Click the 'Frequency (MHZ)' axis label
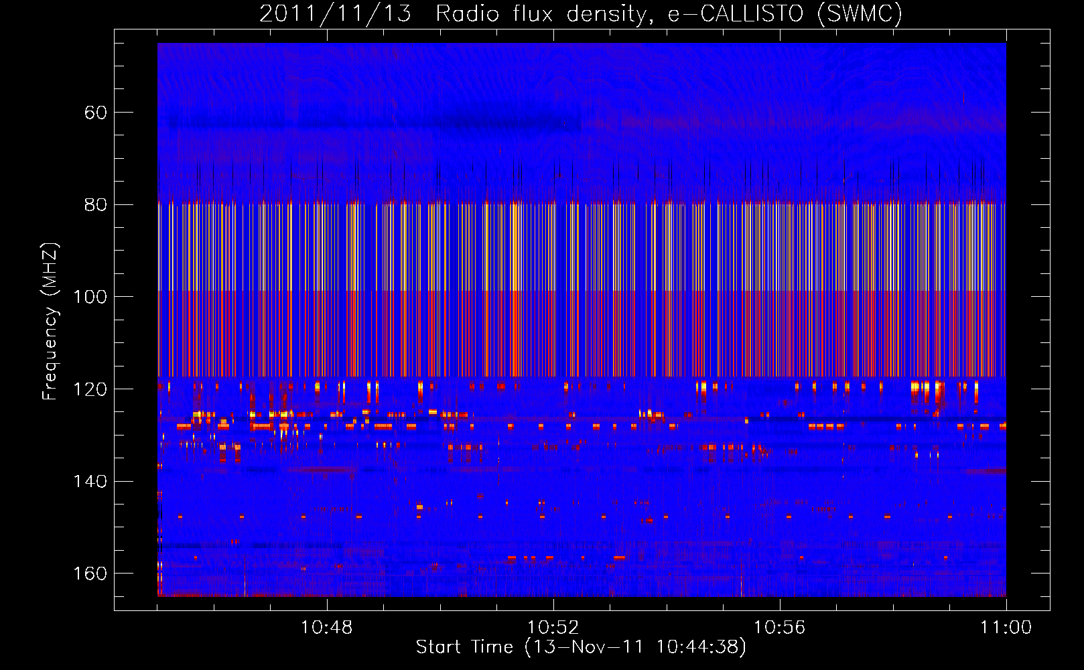Screen dimensions: 1084x670 [50, 321]
